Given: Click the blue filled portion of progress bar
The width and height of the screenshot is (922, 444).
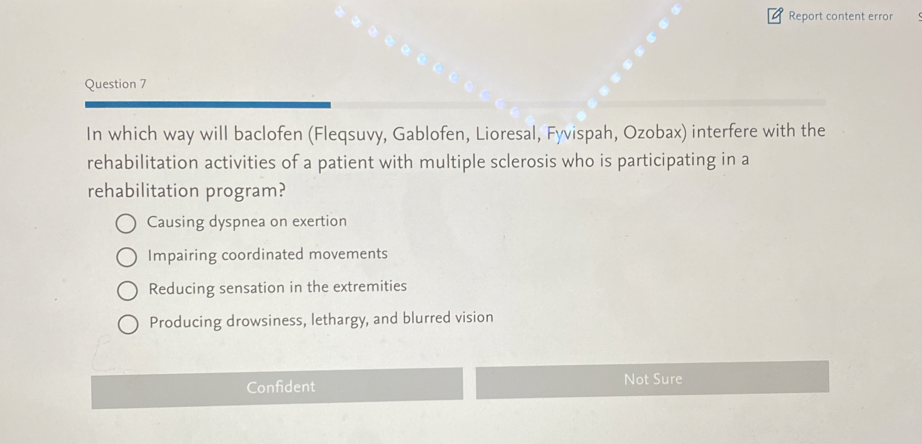Looking at the screenshot, I should 208,105.
